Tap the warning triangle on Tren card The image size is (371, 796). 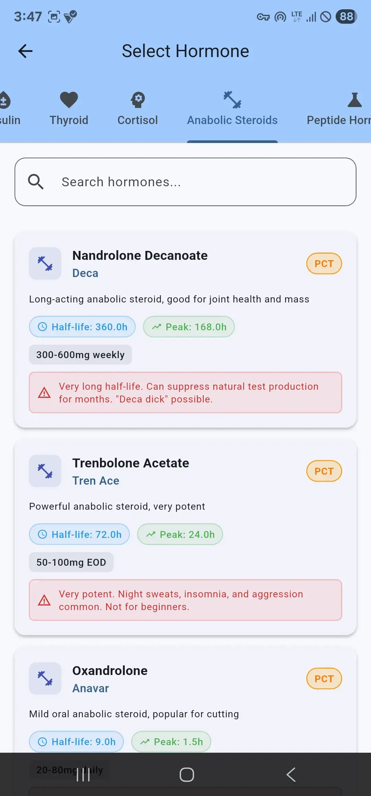[x=44, y=600]
